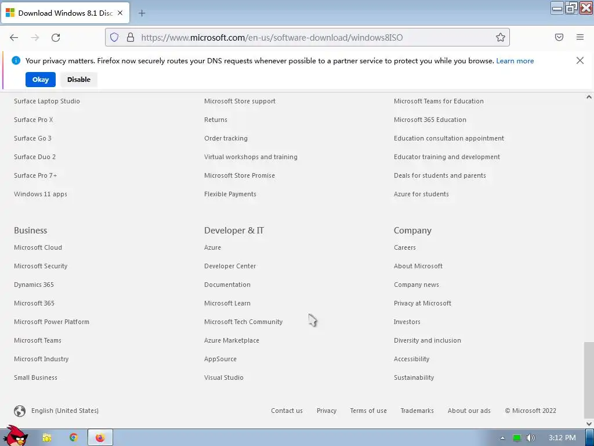Open file explorer from taskbar
Screen dimensions: 594x446
47,438
